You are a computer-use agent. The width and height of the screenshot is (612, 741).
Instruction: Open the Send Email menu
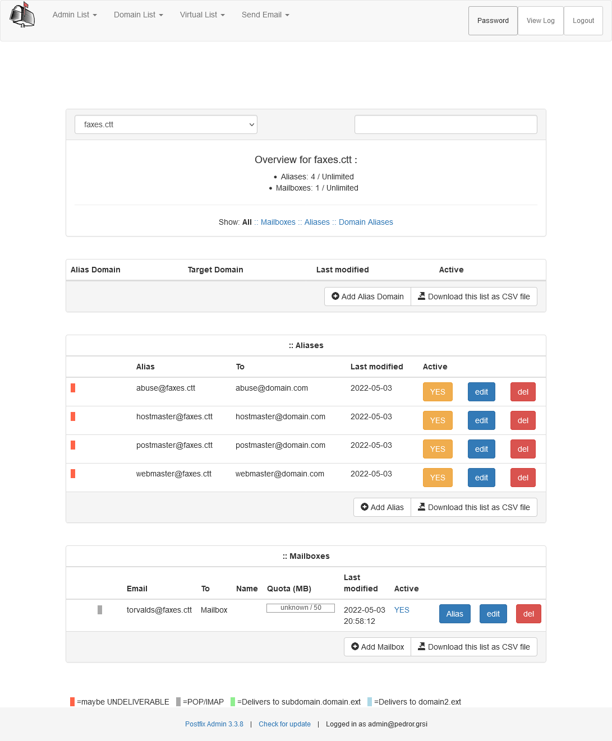[265, 15]
